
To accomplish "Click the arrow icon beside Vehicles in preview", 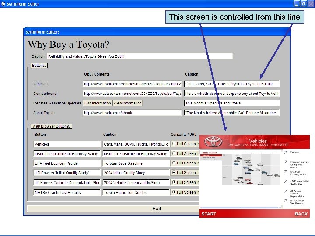I will [286, 153].
